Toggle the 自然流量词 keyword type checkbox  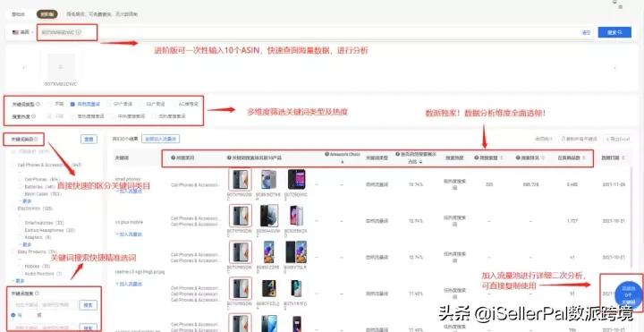pyautogui.click(x=72, y=105)
